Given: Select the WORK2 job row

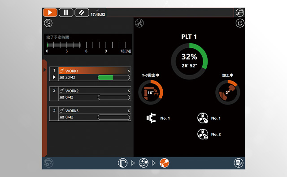Looking at the screenshot, I should [x=90, y=94].
